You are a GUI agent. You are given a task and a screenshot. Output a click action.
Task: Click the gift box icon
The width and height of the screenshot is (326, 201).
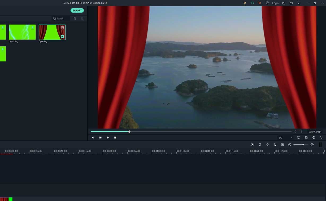click(267, 3)
